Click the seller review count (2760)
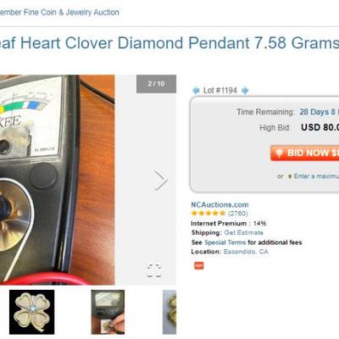 (238, 214)
